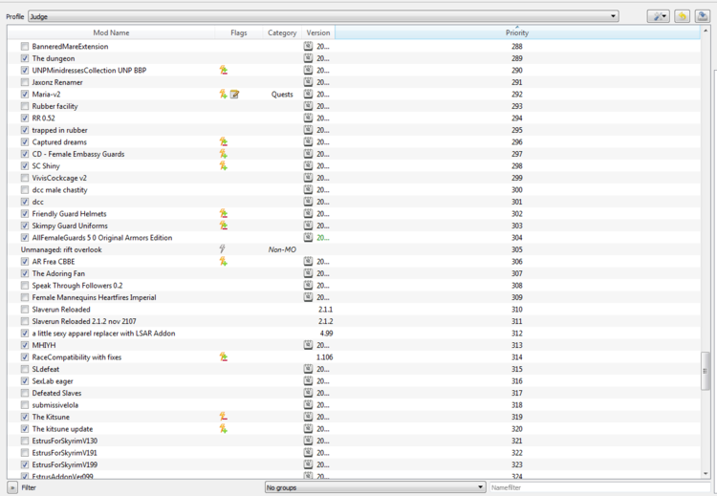Image resolution: width=717 pixels, height=496 pixels.
Task: Select the trapped in rubber mod name
Action: click(59, 130)
